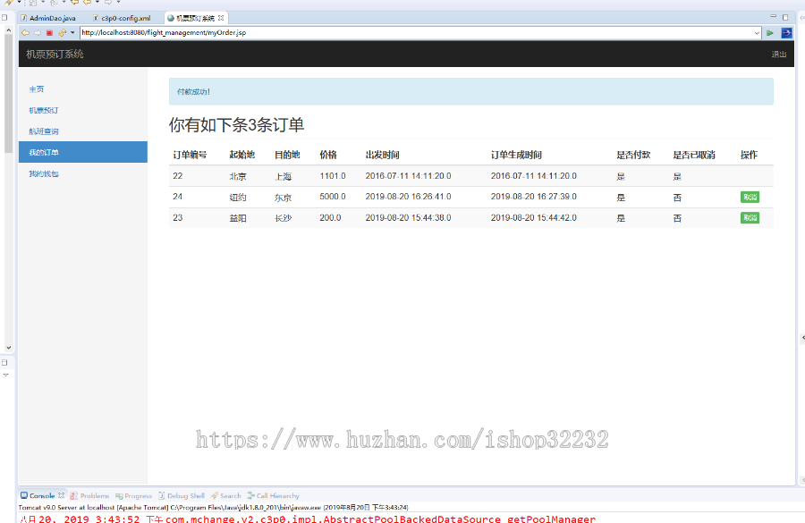Click the 退出 logout link
The width and height of the screenshot is (805, 523).
pos(778,55)
